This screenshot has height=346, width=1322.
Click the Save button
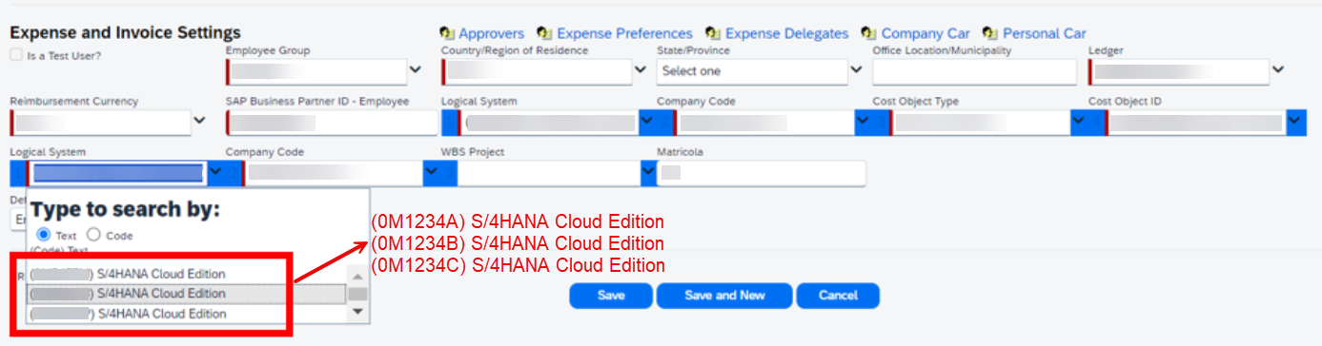point(611,296)
